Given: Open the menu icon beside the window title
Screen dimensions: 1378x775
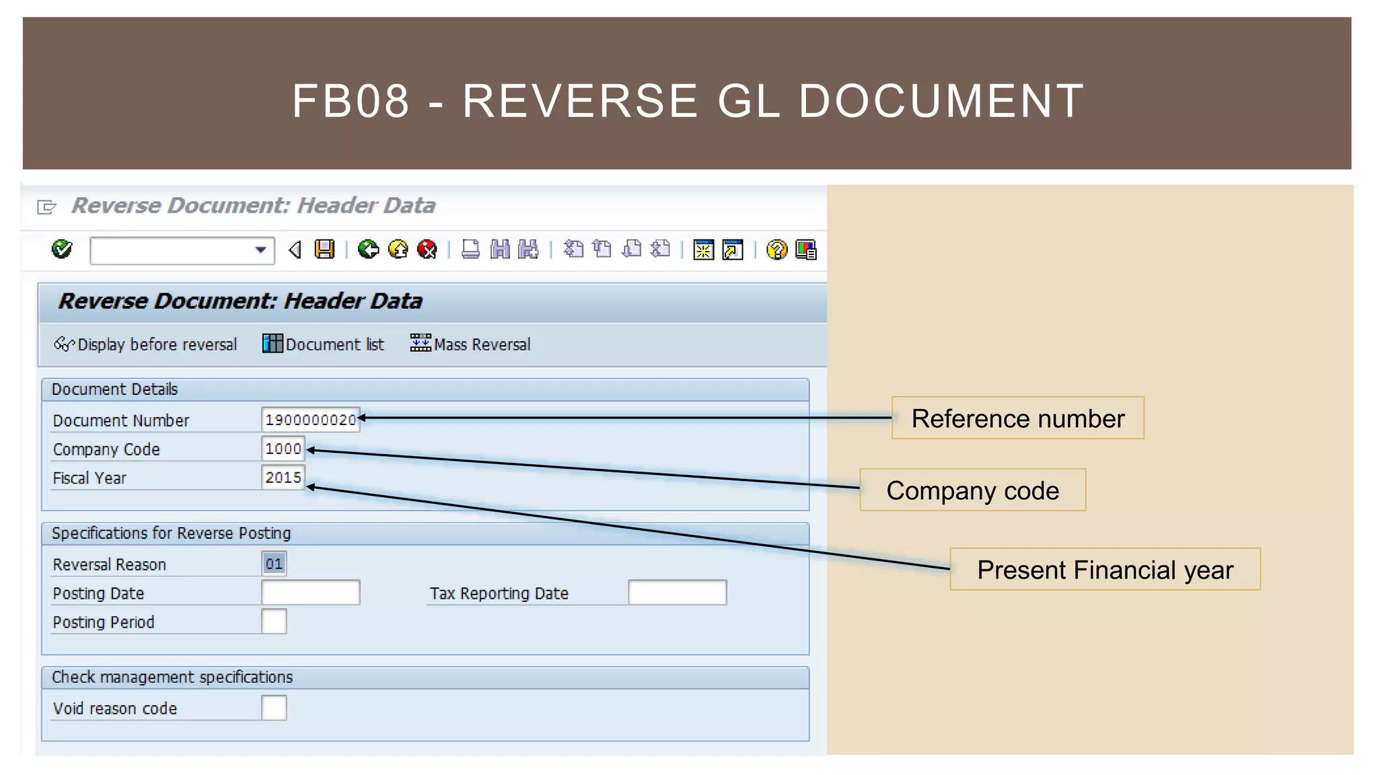Looking at the screenshot, I should 46,207.
